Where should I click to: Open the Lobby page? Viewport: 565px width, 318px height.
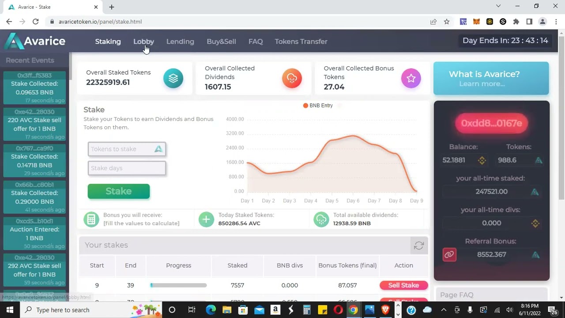tap(143, 42)
